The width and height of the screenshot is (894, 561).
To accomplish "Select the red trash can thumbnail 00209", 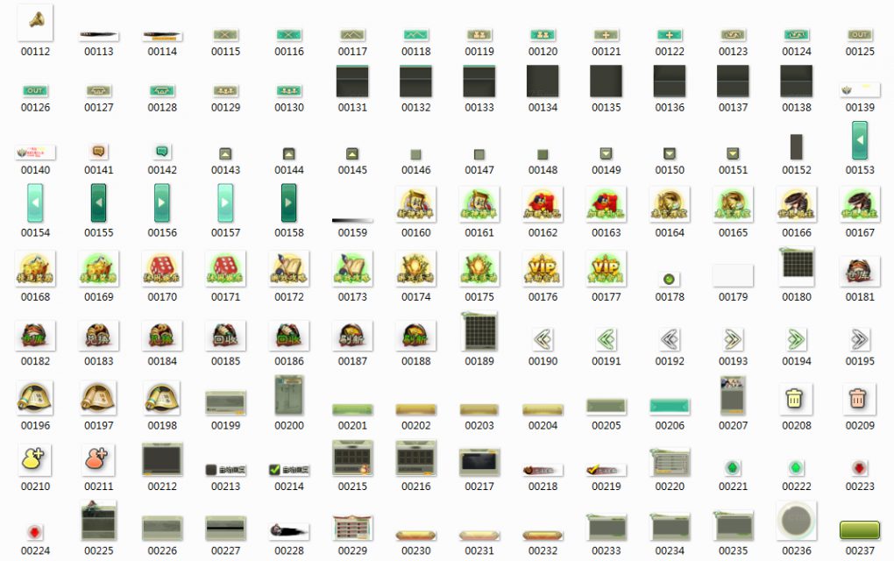I will [x=860, y=399].
